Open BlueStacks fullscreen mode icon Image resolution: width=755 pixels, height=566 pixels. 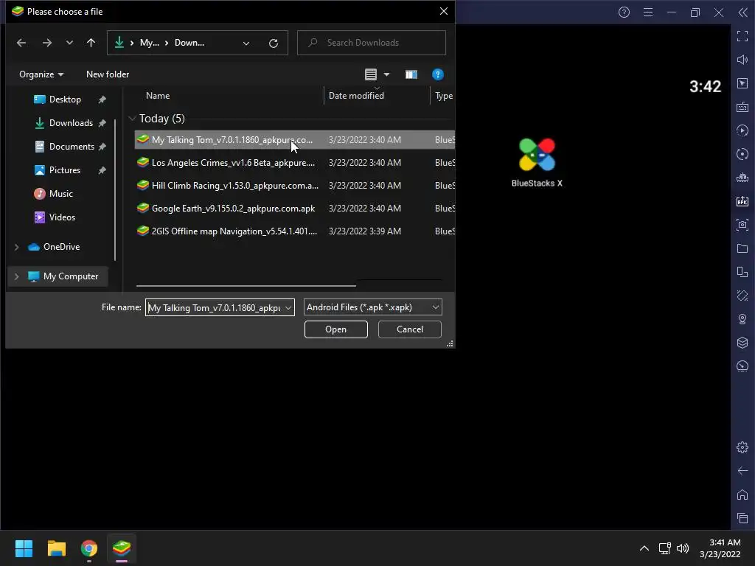coord(742,36)
